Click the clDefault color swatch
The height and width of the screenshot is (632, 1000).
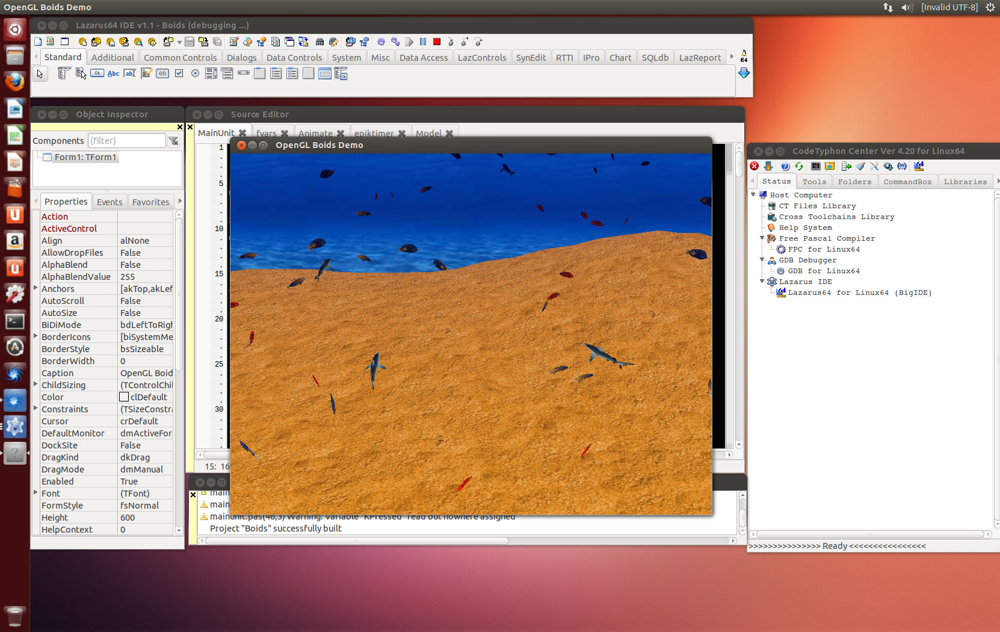[124, 397]
